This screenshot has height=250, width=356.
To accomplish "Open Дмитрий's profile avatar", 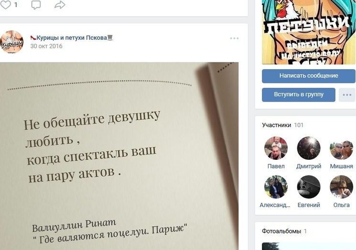I will tap(309, 148).
